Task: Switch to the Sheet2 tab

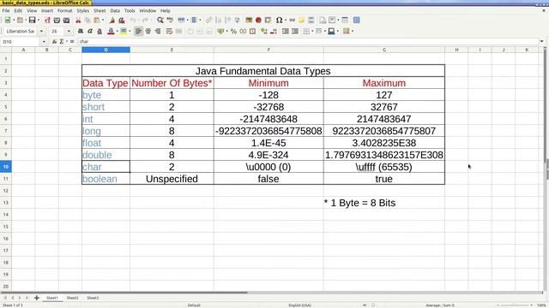Action: pos(72,298)
